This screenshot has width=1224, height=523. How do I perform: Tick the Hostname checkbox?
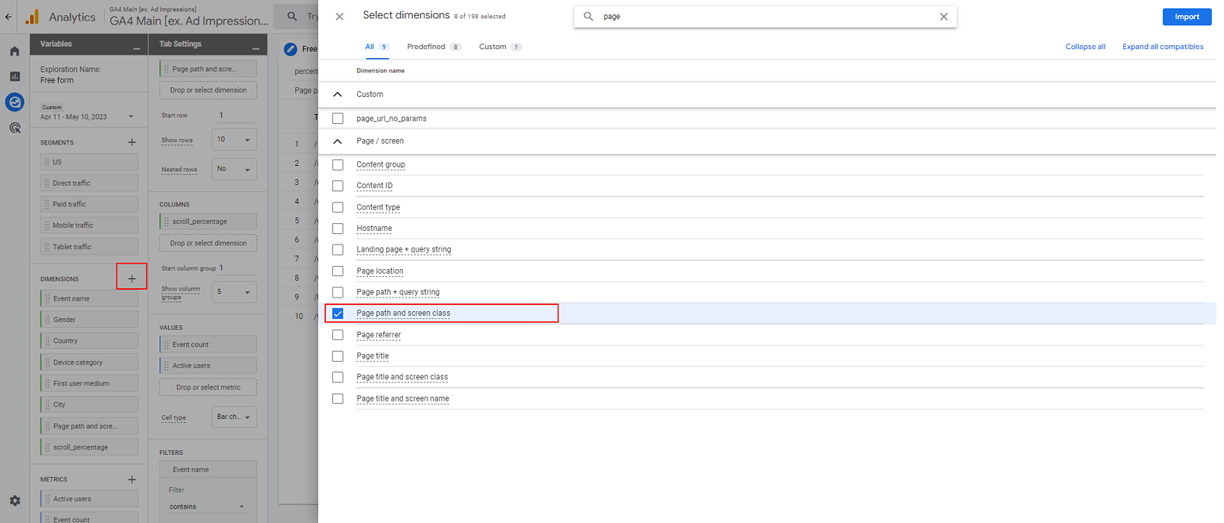pyautogui.click(x=337, y=229)
